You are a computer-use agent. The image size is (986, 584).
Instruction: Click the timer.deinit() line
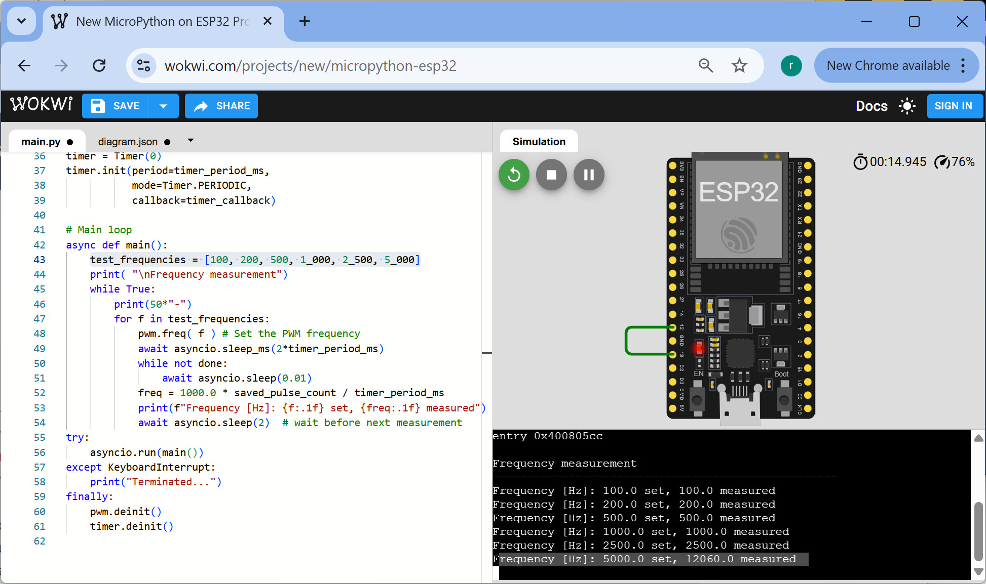click(132, 526)
